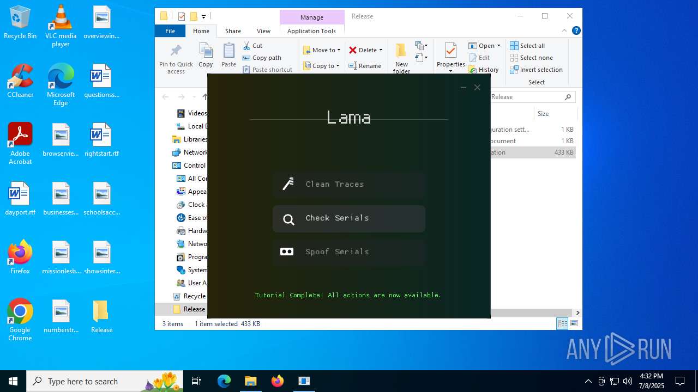Open the dayport.rtf desktop file
Screen dimensions: 698x392
(x=20, y=199)
